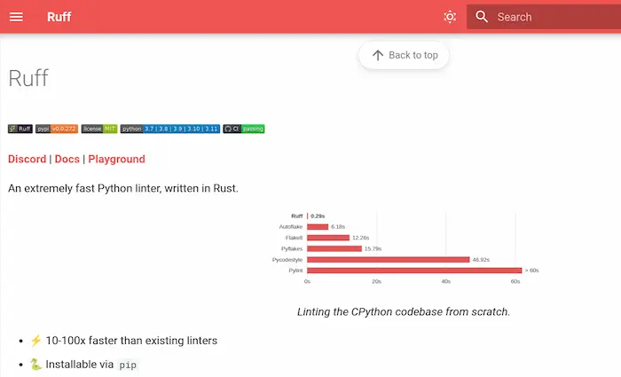Click the Pycodestyle bar in chart

(x=389, y=260)
